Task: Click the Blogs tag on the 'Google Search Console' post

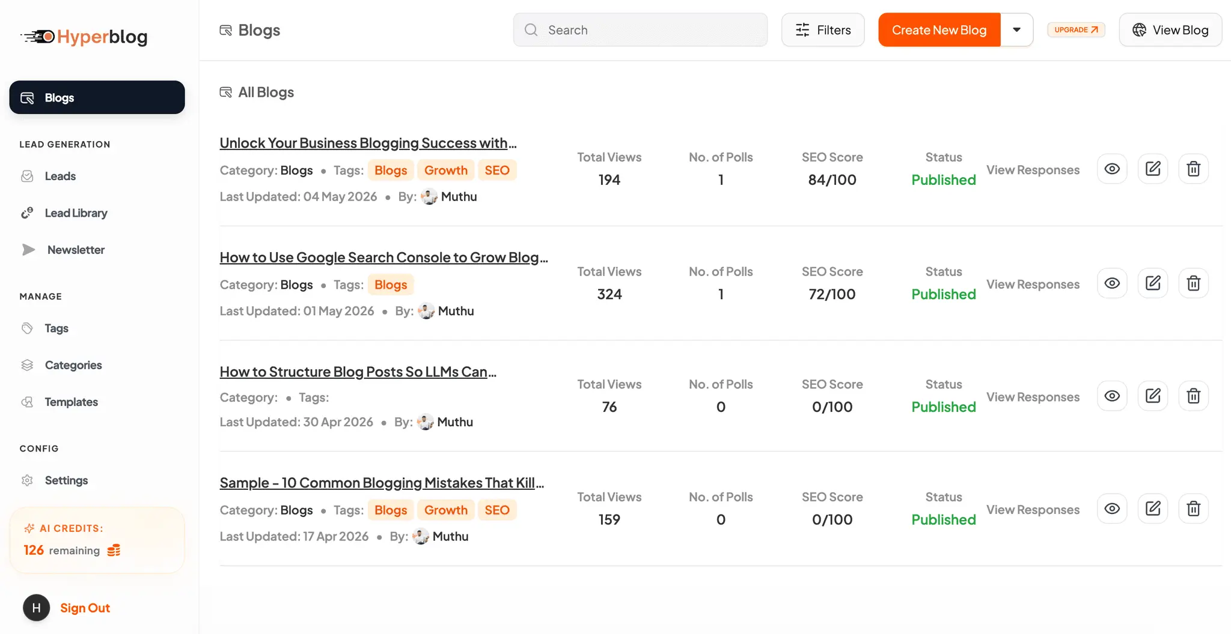Action: pos(391,285)
